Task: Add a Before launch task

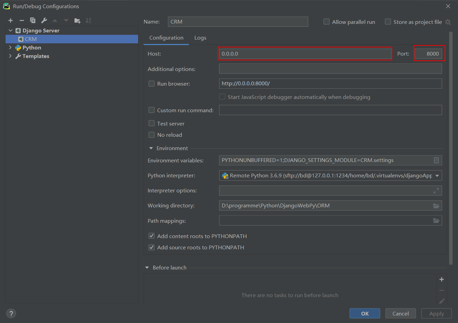Action: tap(442, 279)
